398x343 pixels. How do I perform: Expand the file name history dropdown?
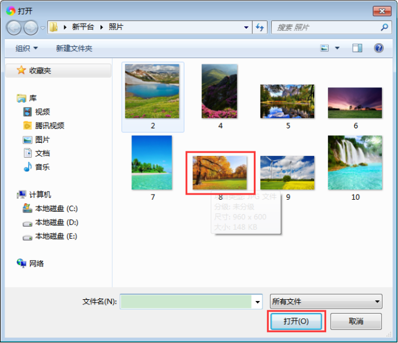click(x=258, y=302)
